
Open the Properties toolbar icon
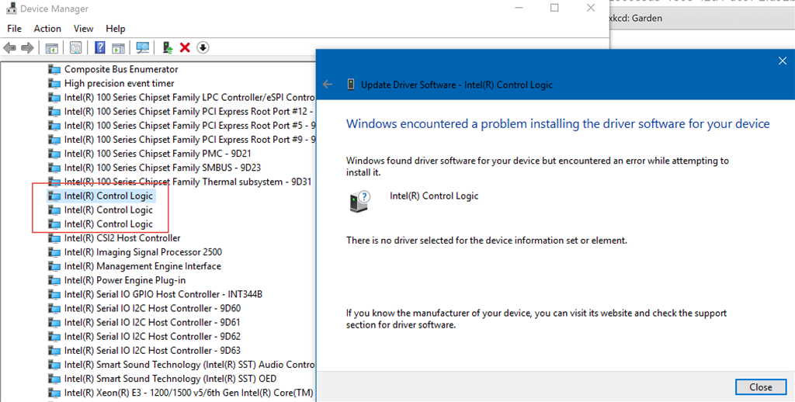[75, 47]
